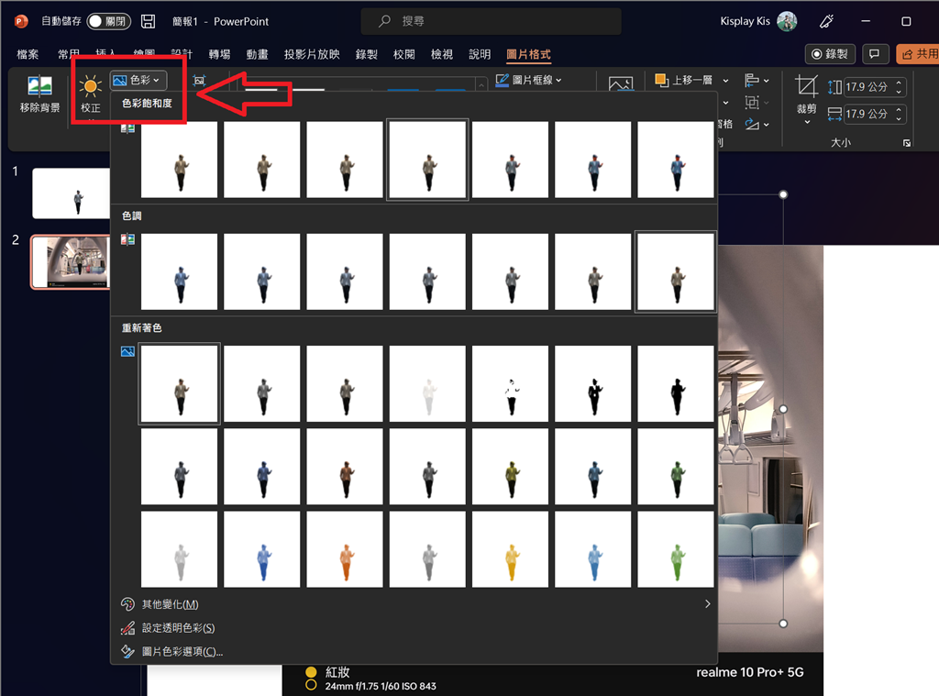Click the Alt Text picture icon in ribbon
939x696 pixels.
[621, 83]
